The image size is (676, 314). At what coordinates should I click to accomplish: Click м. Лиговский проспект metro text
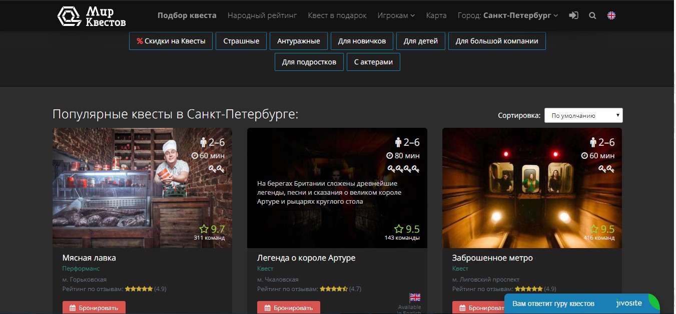point(486,280)
